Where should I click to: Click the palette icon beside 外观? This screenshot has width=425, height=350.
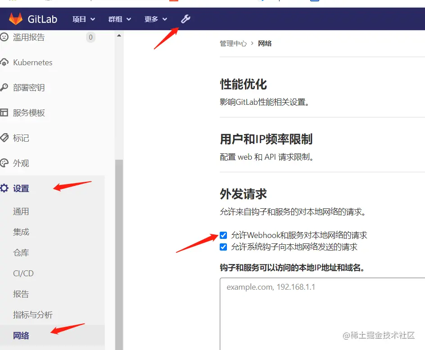pyautogui.click(x=4, y=163)
